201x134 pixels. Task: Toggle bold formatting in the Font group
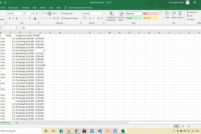pos(9,18)
